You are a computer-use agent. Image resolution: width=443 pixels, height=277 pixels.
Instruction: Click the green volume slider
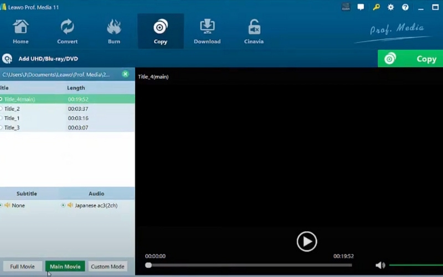(416, 265)
